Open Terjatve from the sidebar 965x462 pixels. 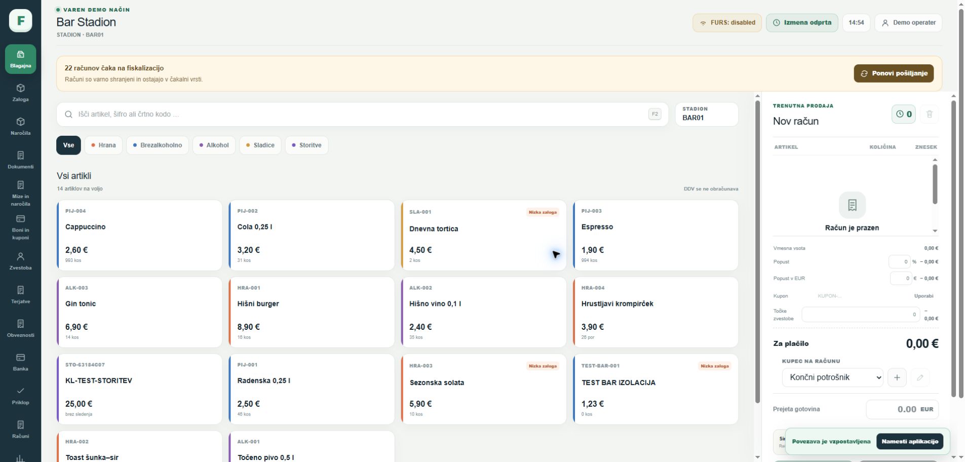point(21,295)
